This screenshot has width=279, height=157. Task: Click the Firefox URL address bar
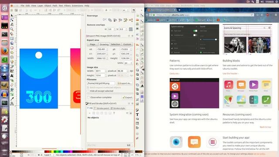tap(202, 15)
